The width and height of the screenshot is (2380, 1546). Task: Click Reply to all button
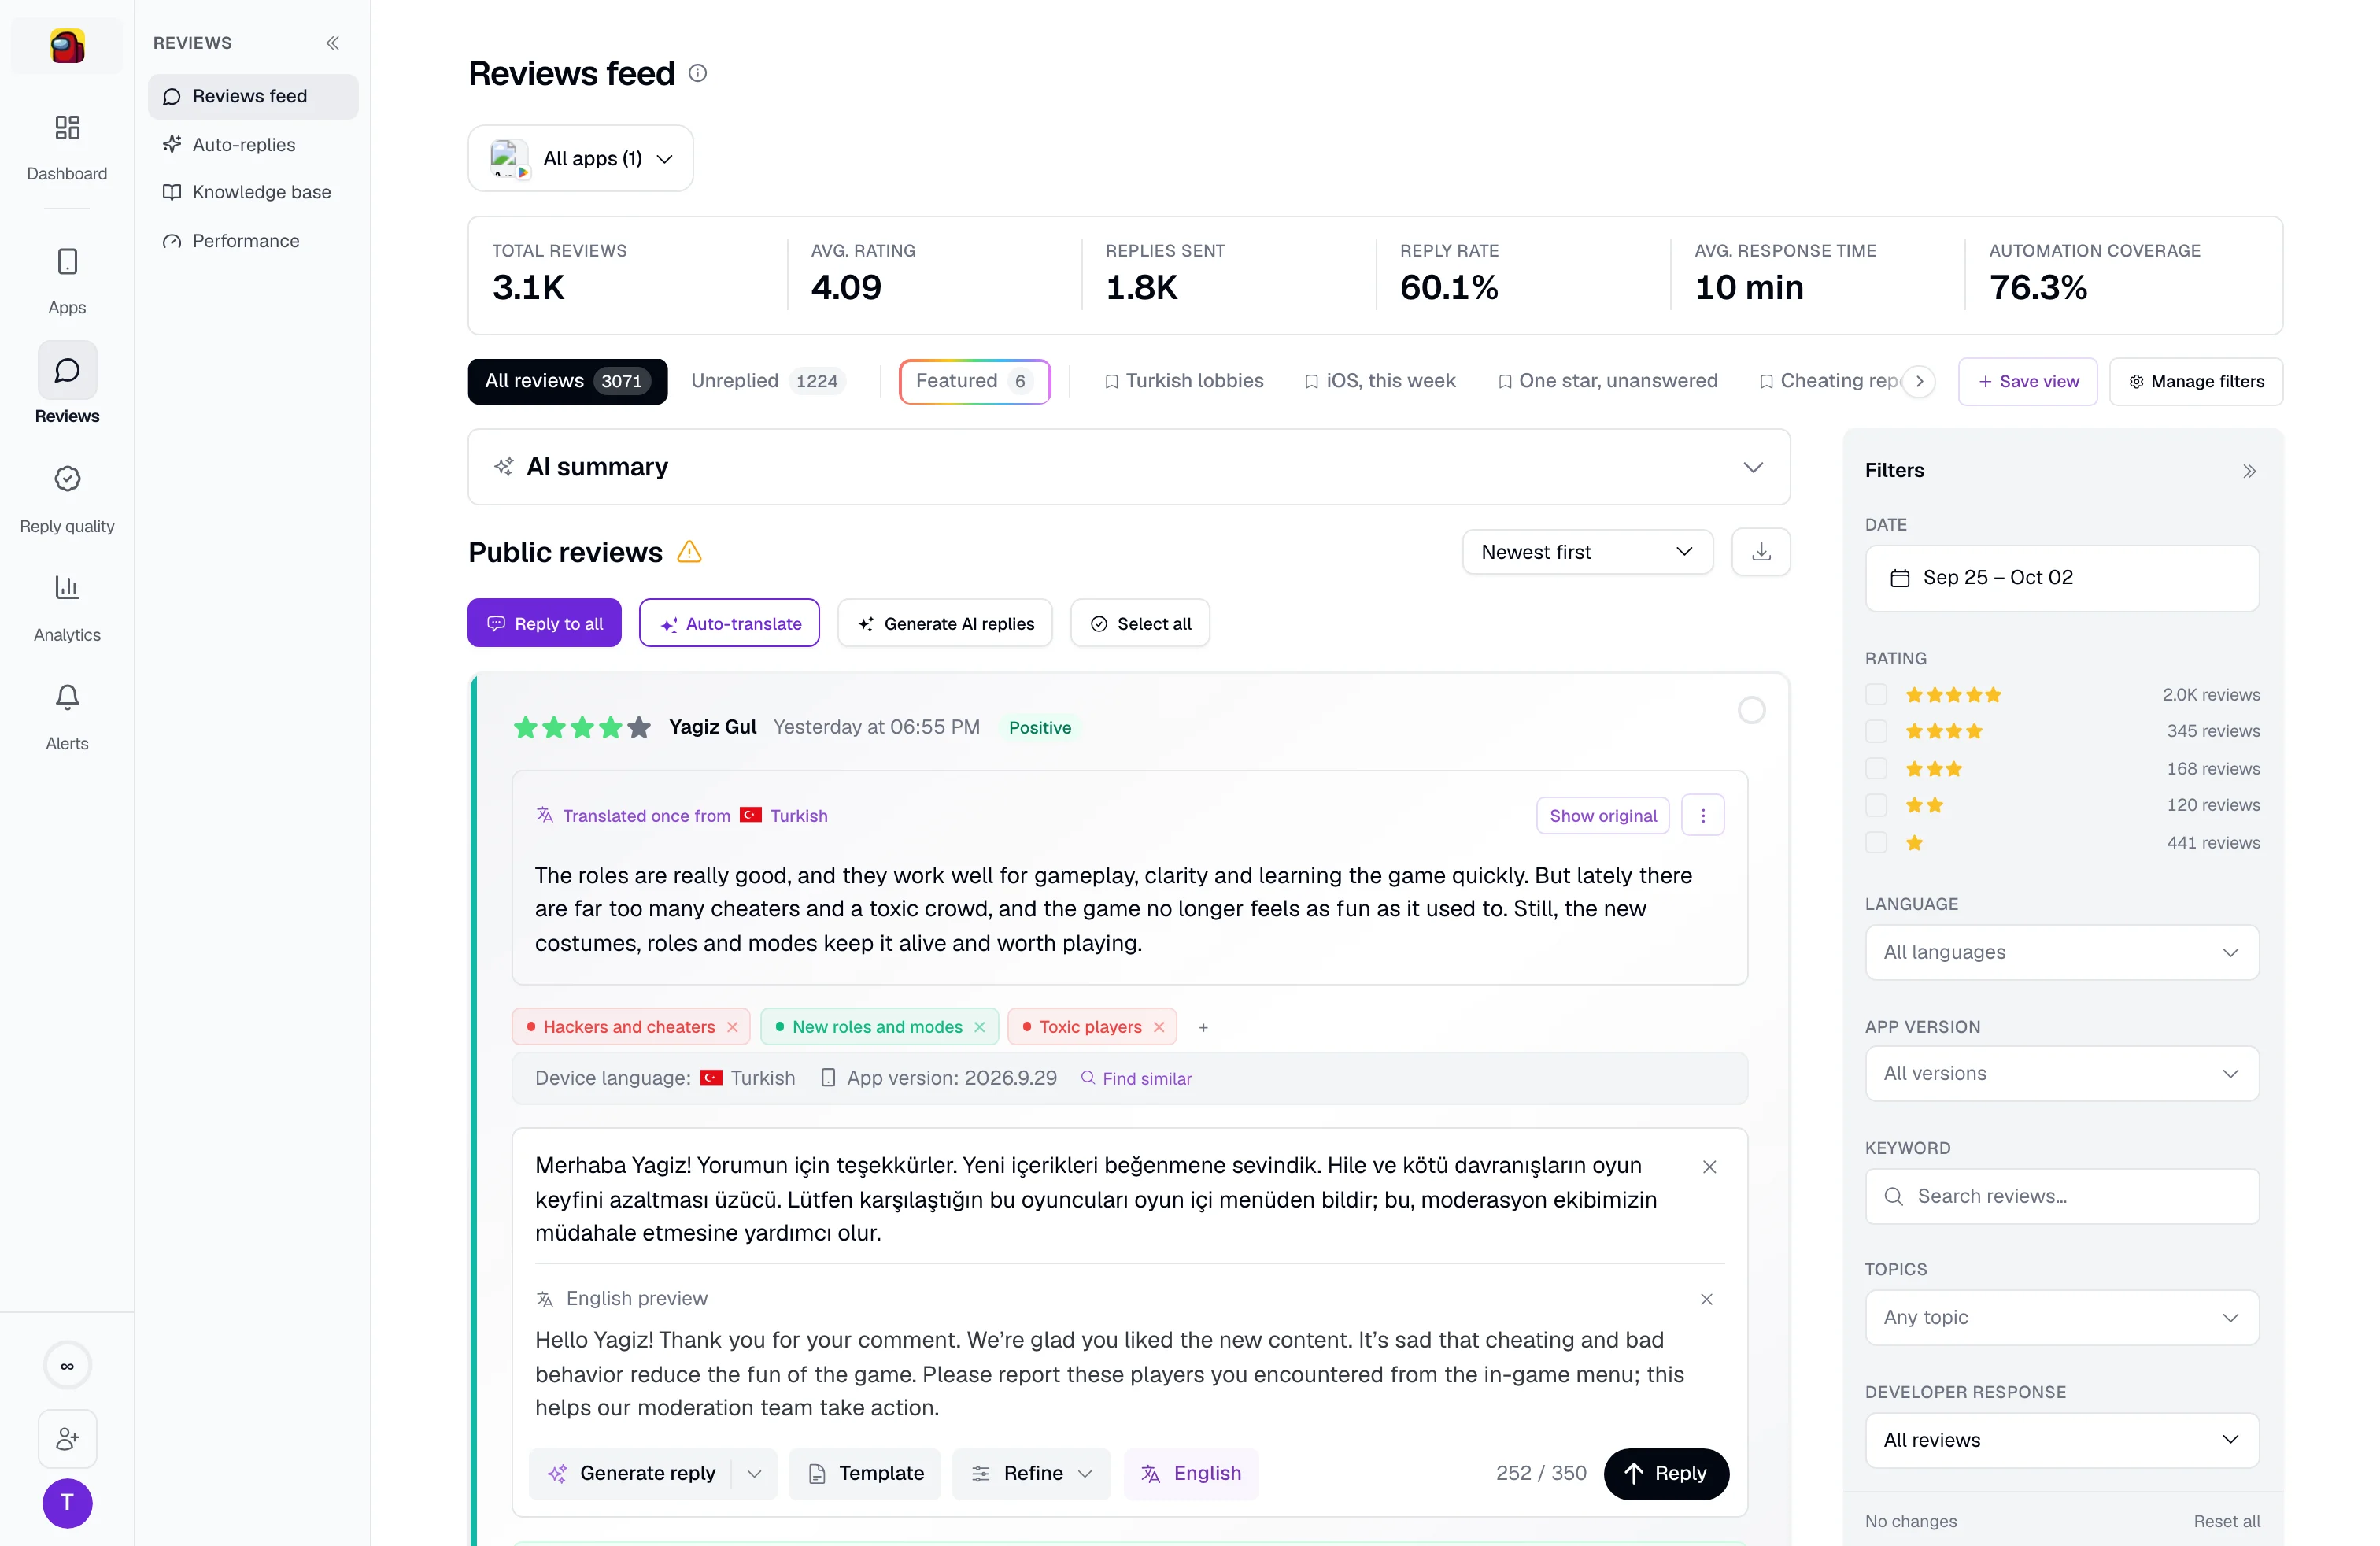click(x=544, y=624)
